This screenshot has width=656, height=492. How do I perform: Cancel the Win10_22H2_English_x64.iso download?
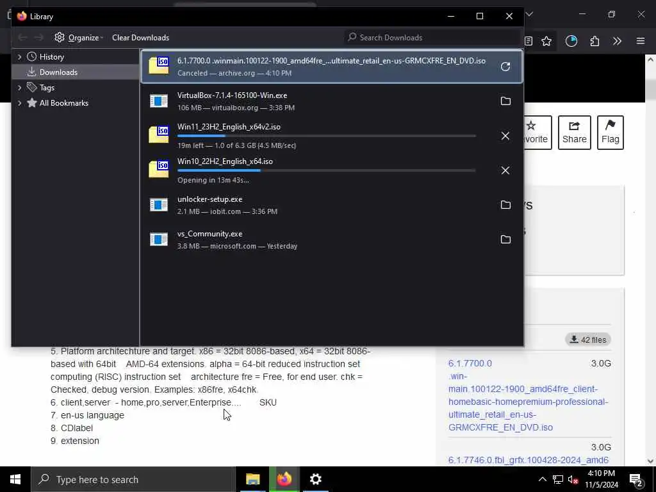[x=505, y=170]
